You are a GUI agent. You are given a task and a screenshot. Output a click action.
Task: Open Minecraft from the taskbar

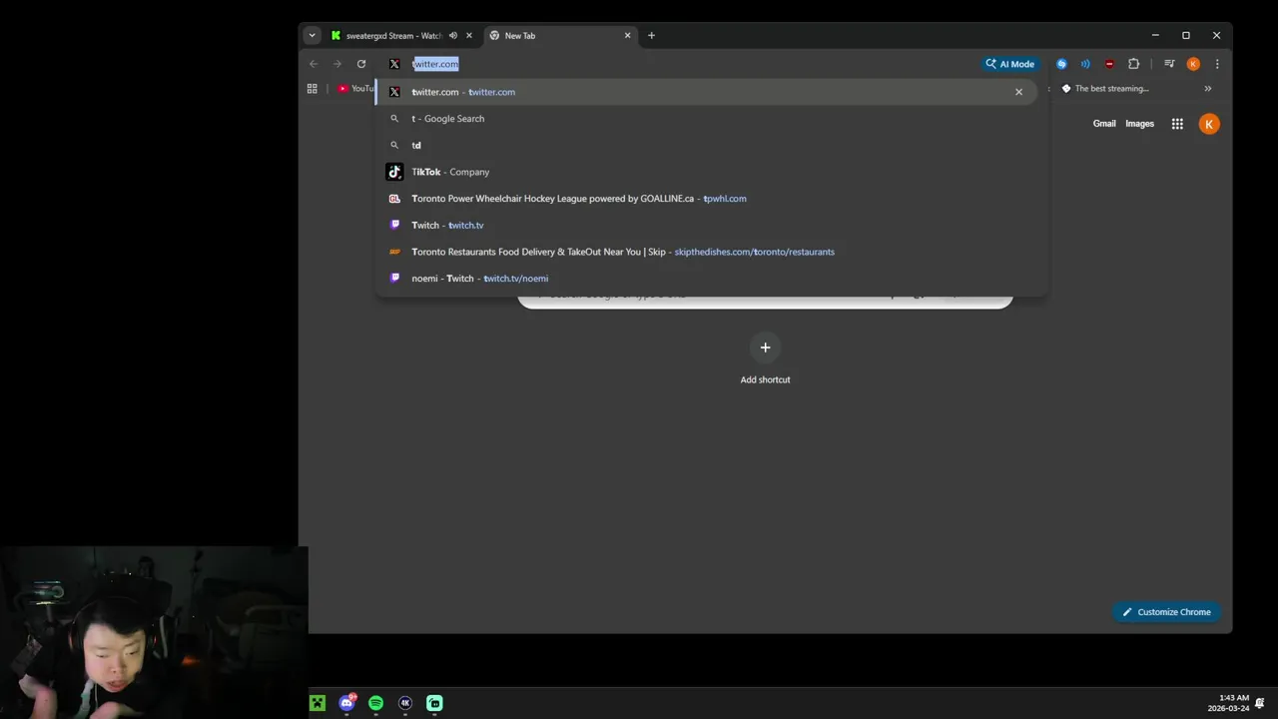[317, 703]
